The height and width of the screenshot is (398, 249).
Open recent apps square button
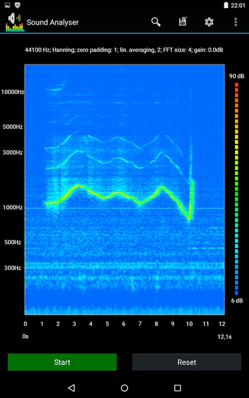177,387
